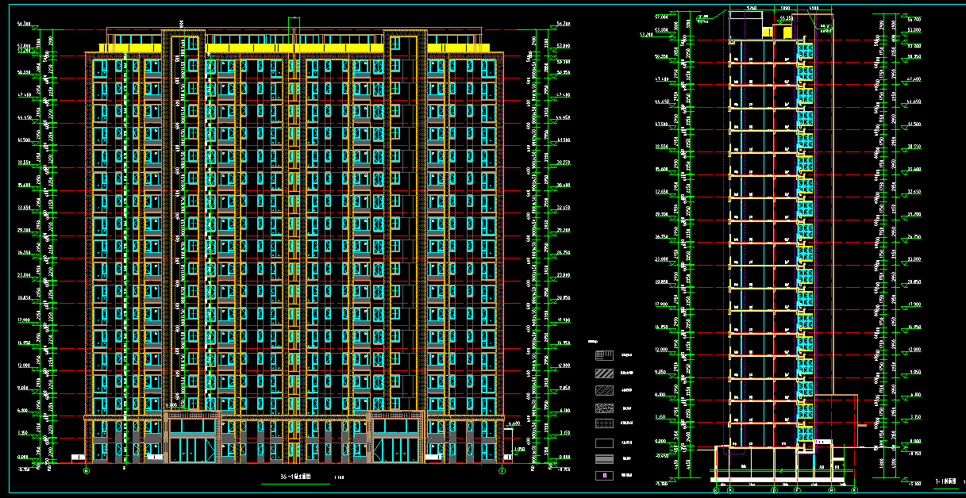966x498 pixels.
Task: Select the legend box with magenta dot
Action: [604, 476]
